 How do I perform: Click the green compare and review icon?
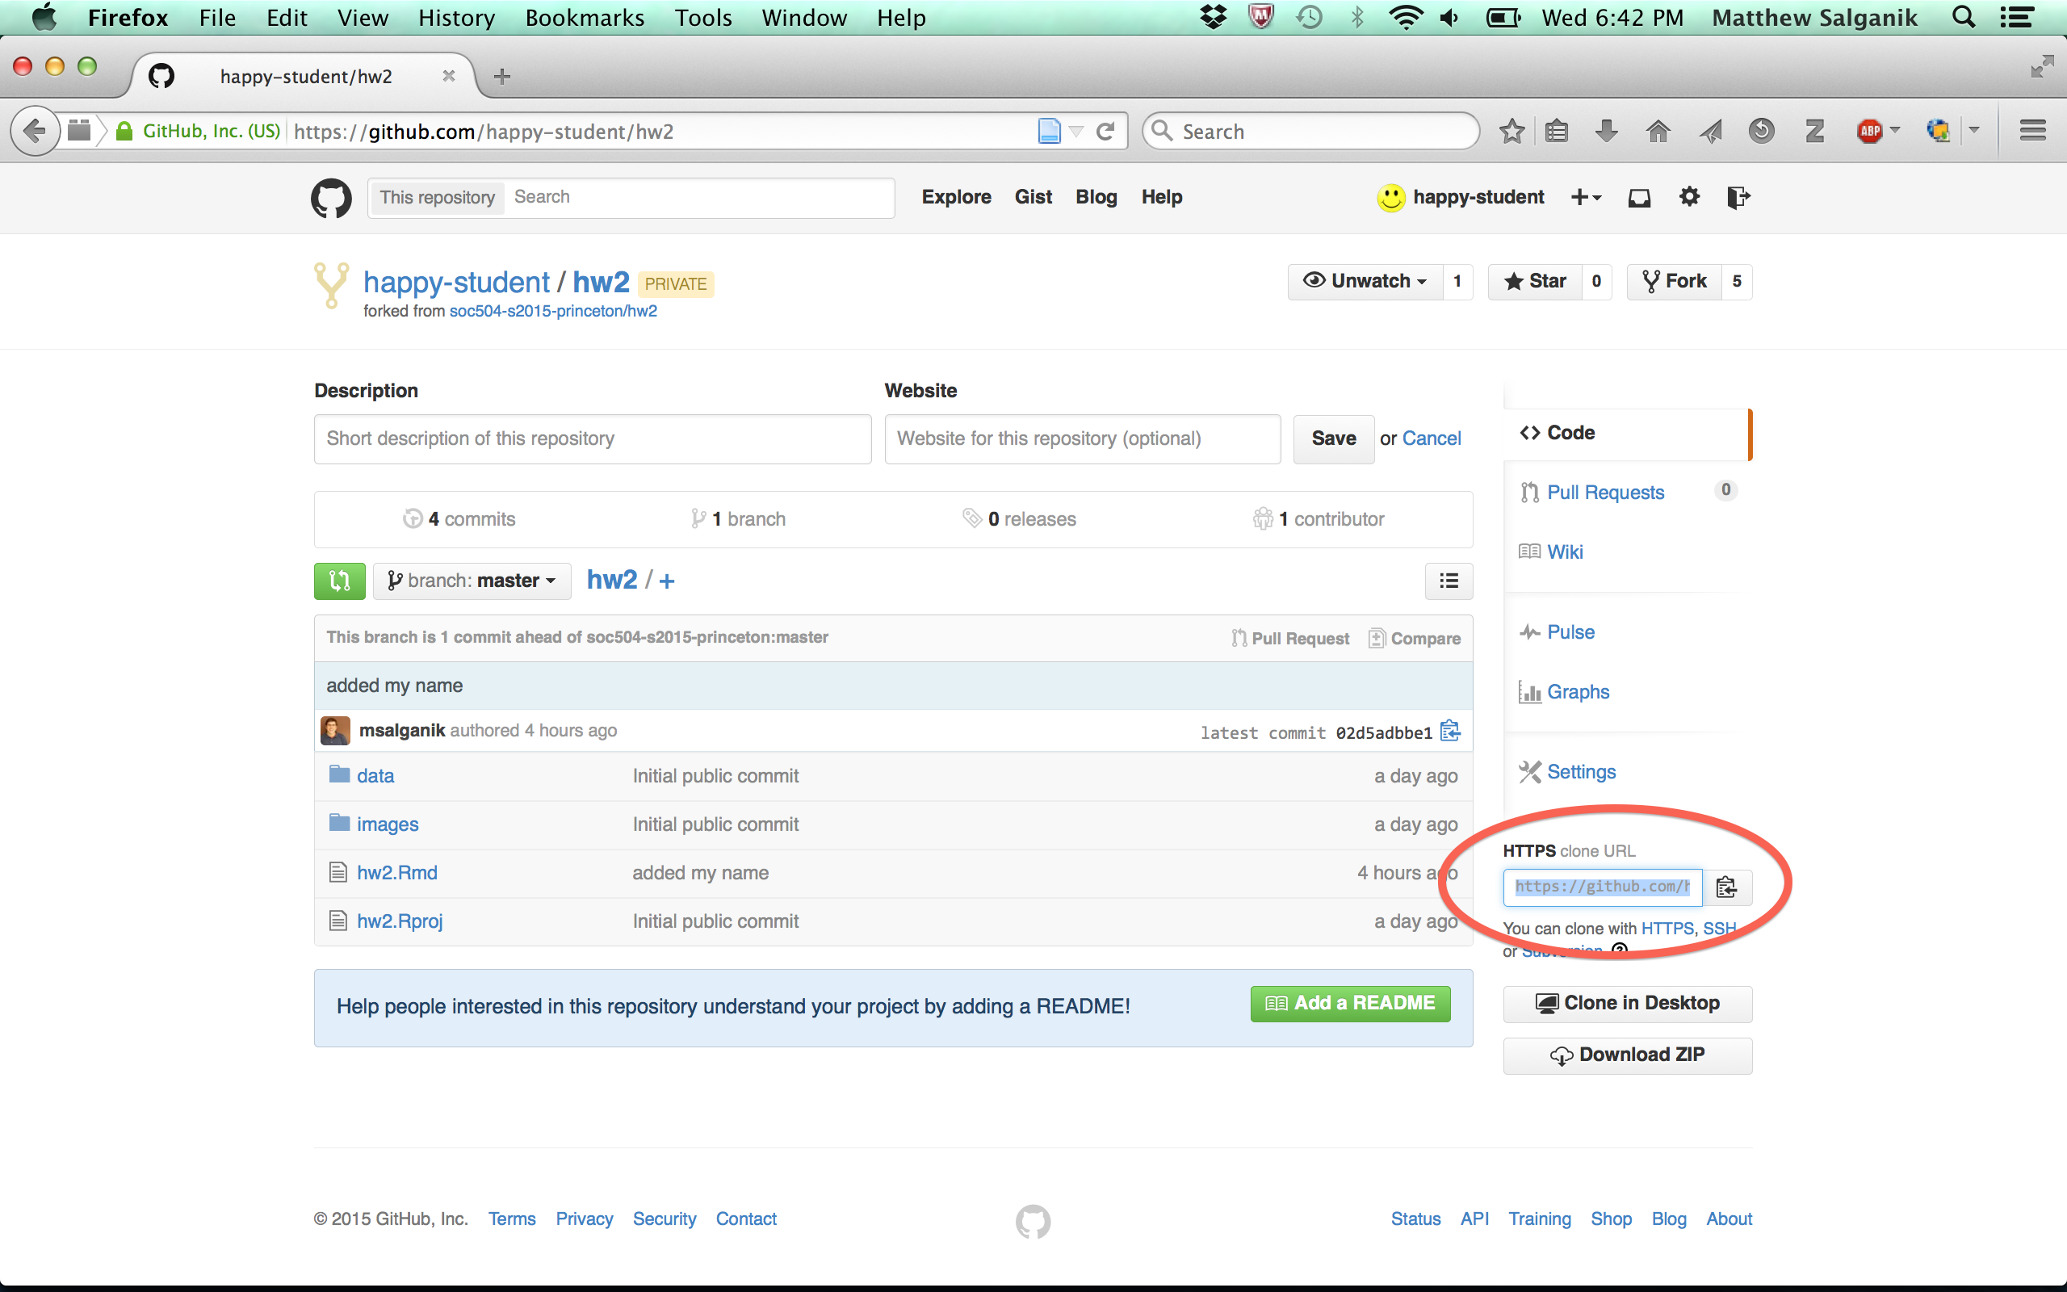(x=339, y=581)
